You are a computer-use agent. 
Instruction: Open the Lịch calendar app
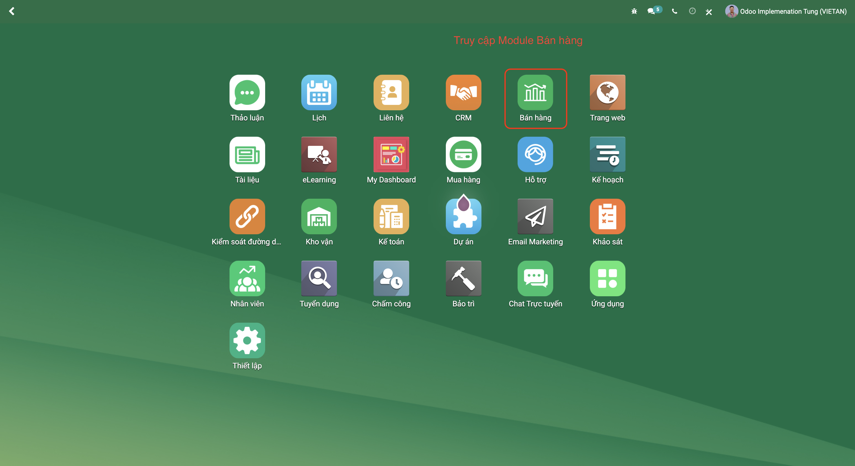tap(319, 92)
